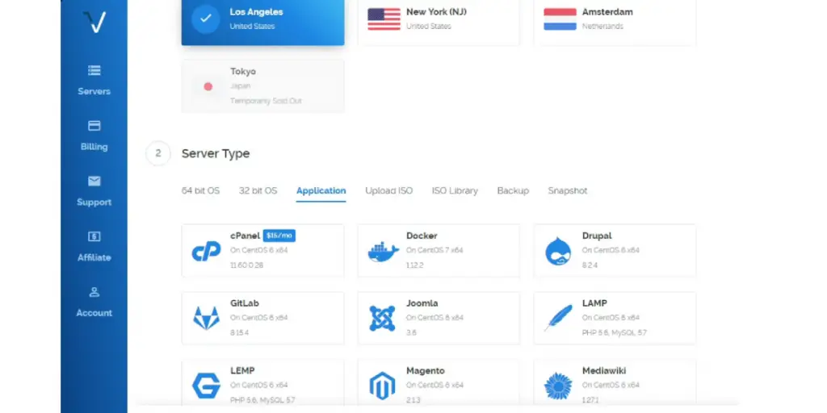This screenshot has width=827, height=413.
Task: Click the GitLab application name
Action: 245,303
